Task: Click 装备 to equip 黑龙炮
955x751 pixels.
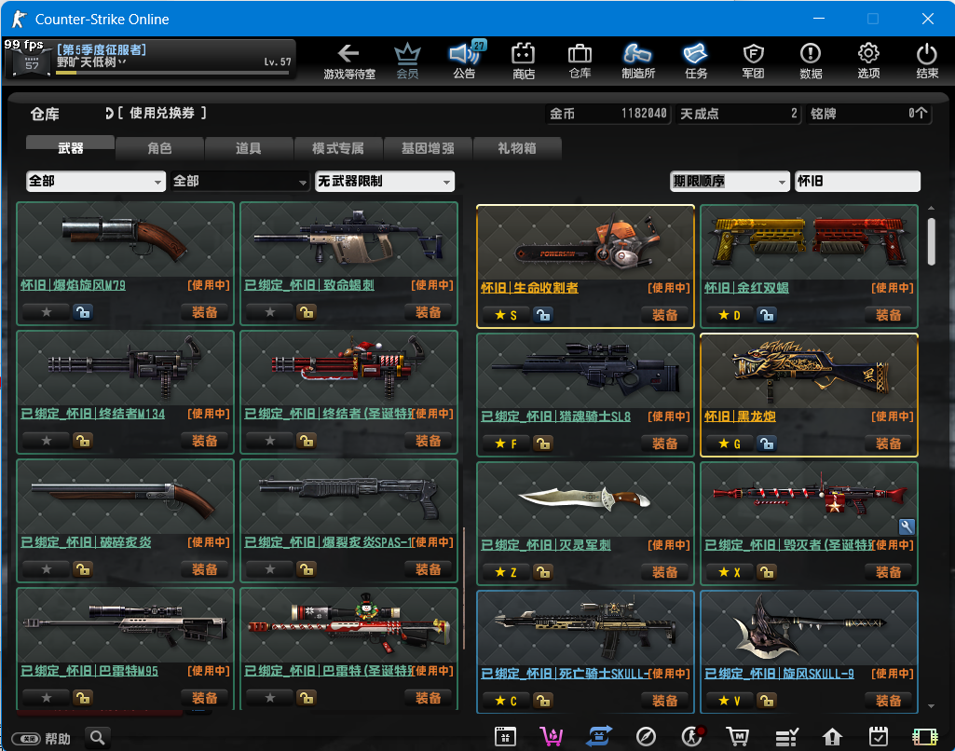Action: 888,444
